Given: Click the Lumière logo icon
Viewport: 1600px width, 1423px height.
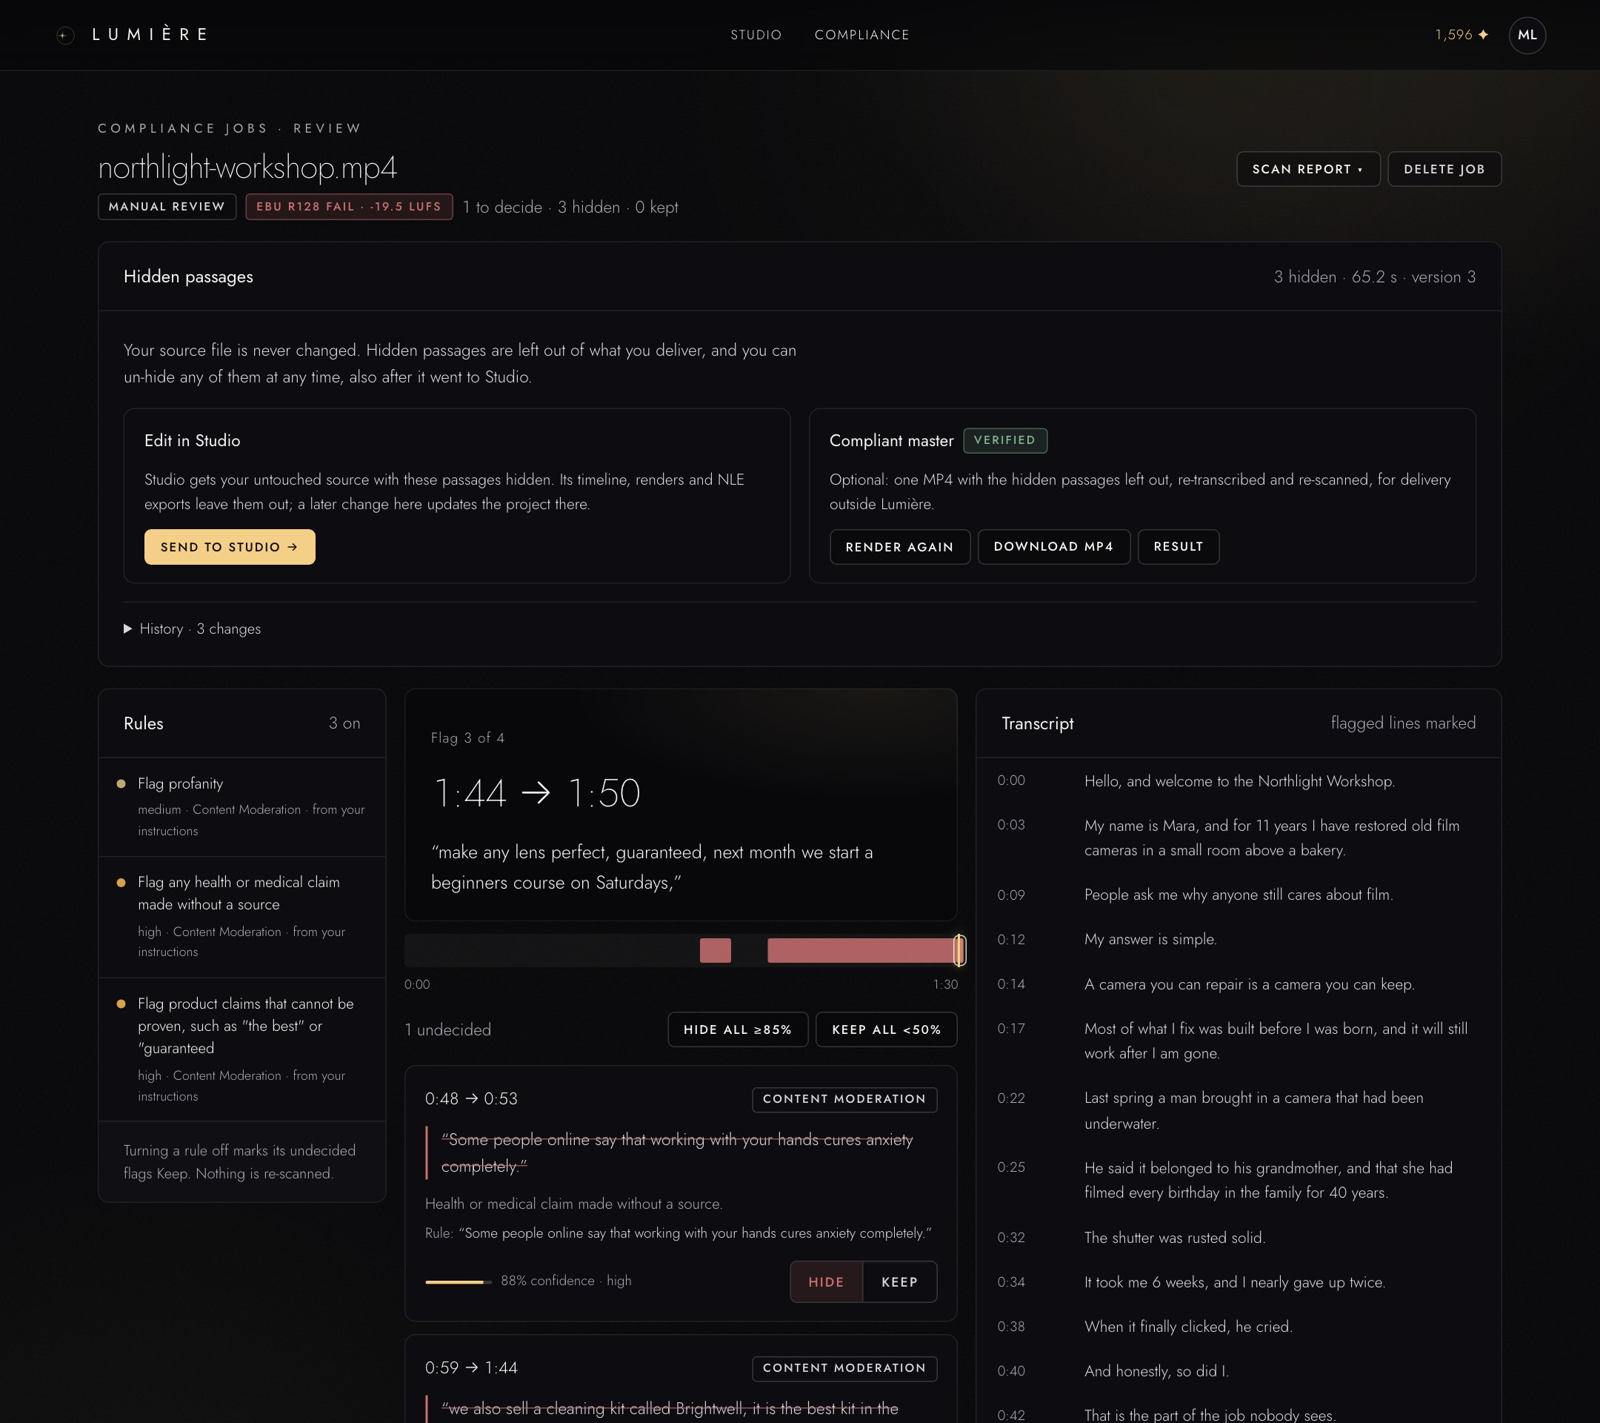Looking at the screenshot, I should 66,36.
